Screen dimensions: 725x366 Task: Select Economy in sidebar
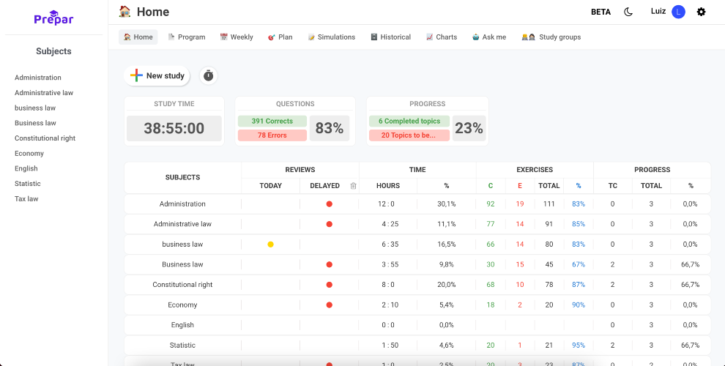[x=29, y=154]
